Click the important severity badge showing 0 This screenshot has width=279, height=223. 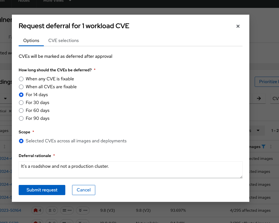[52, 210]
